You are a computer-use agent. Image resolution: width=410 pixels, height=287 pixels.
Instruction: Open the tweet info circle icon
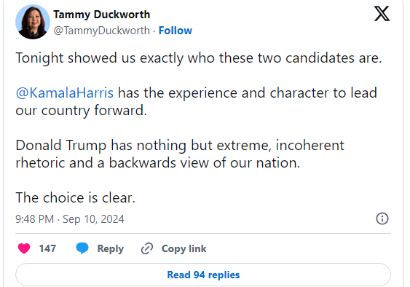pos(382,219)
